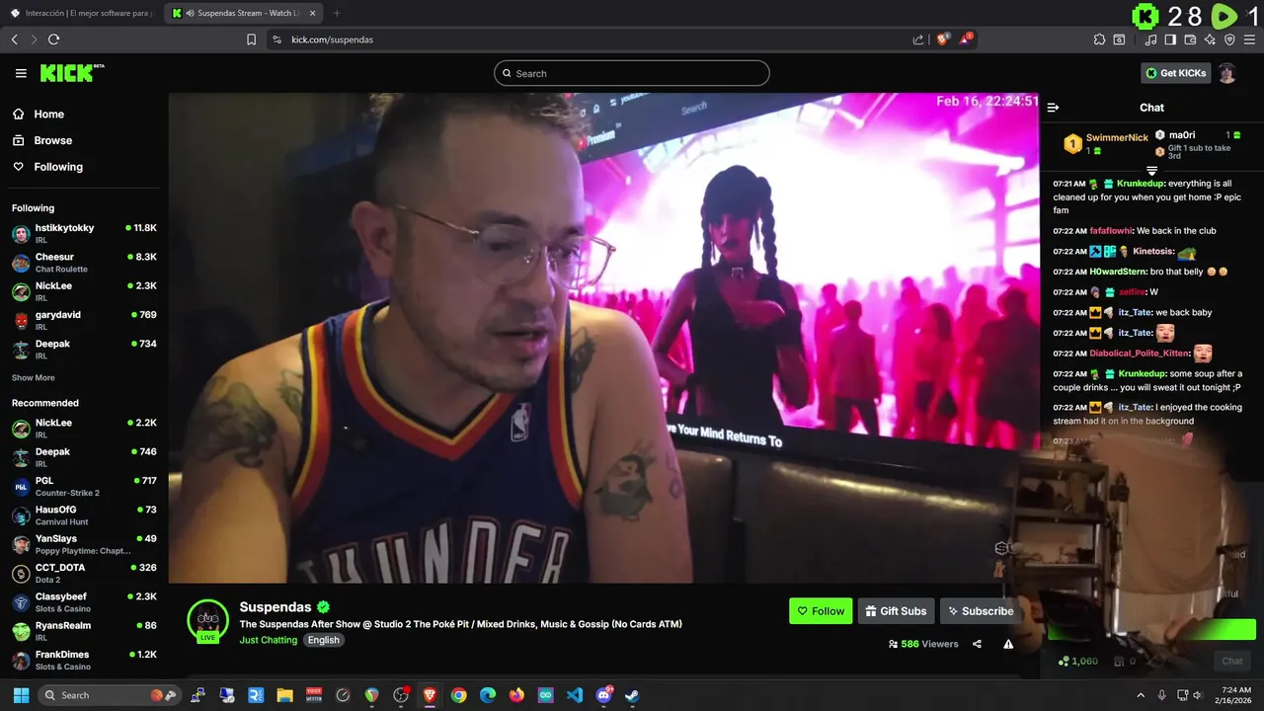Show hidden system tray icons

[x=1141, y=695]
